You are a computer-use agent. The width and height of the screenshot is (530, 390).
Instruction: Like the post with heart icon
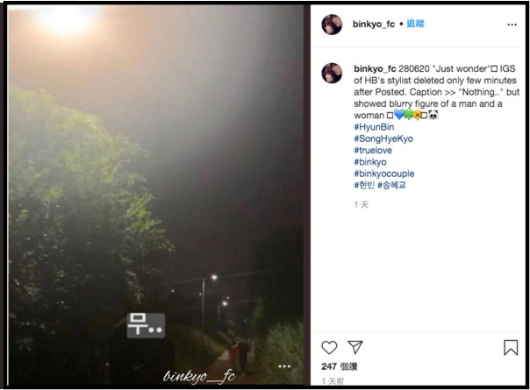(x=329, y=347)
